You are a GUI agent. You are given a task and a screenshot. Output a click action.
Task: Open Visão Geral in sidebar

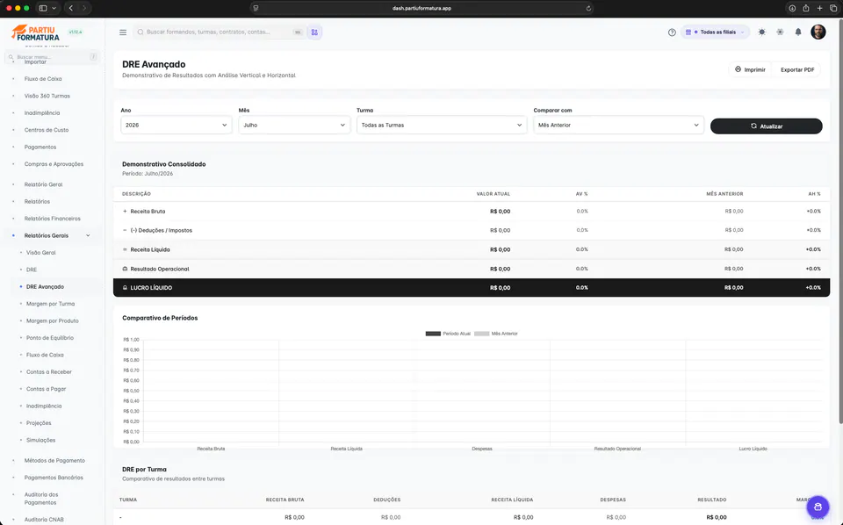(41, 253)
